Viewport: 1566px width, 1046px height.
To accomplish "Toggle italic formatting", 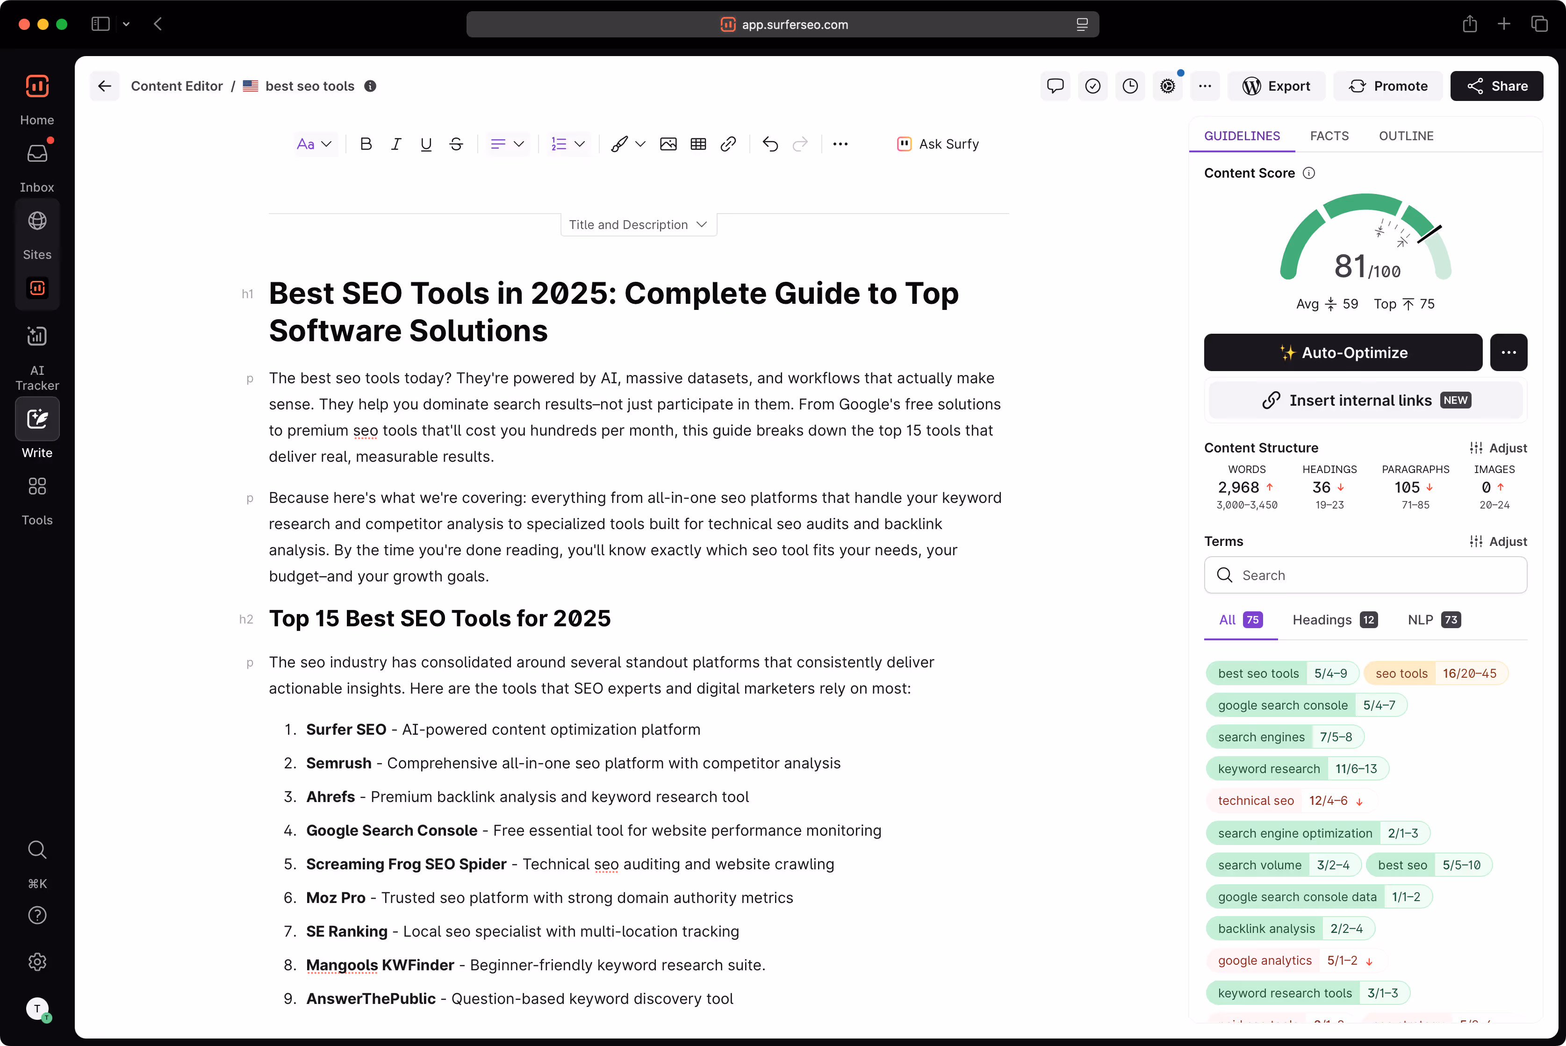I will click(395, 144).
